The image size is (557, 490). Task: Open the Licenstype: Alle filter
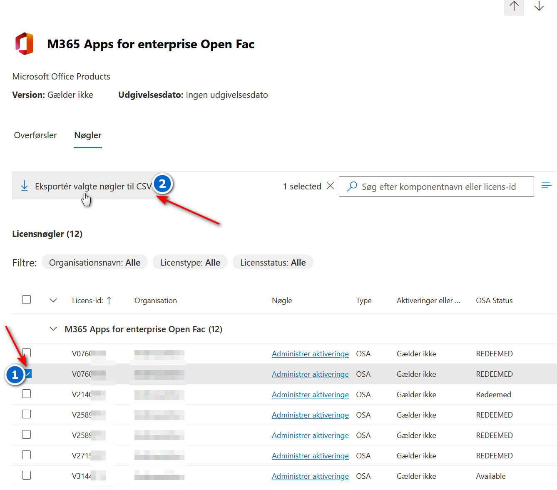pyautogui.click(x=190, y=262)
